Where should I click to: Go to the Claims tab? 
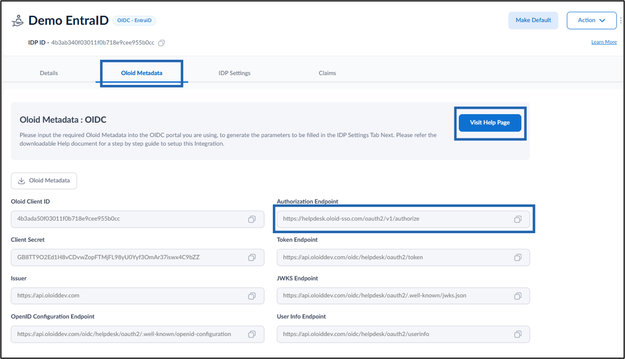327,73
